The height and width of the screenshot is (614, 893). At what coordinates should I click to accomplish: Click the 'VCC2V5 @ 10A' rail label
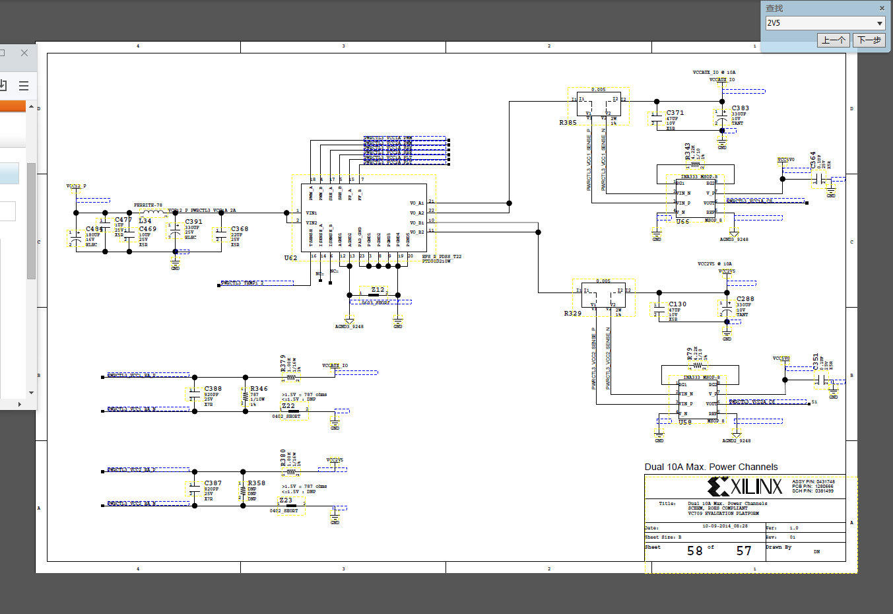click(x=715, y=264)
